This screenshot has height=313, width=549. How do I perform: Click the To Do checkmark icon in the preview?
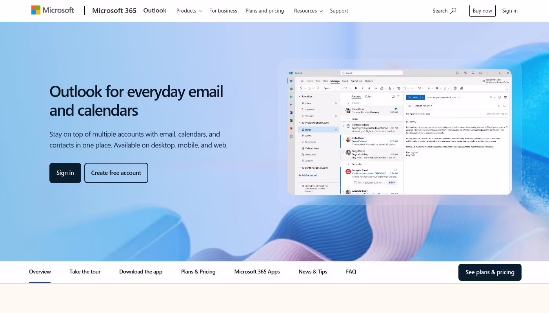coord(291,104)
